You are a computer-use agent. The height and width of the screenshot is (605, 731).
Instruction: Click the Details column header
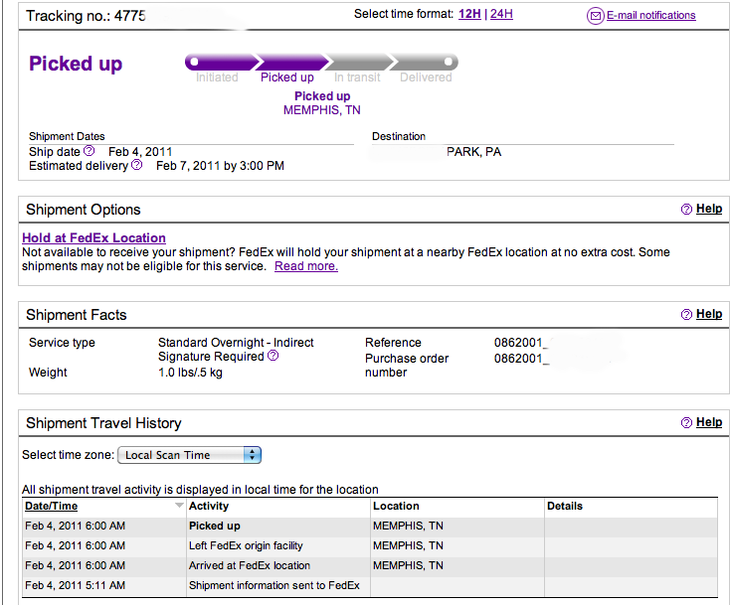pos(565,507)
